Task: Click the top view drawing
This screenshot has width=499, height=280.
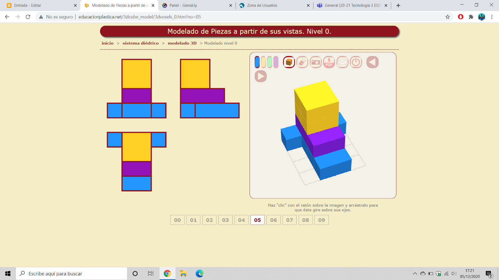Action: [x=137, y=161]
